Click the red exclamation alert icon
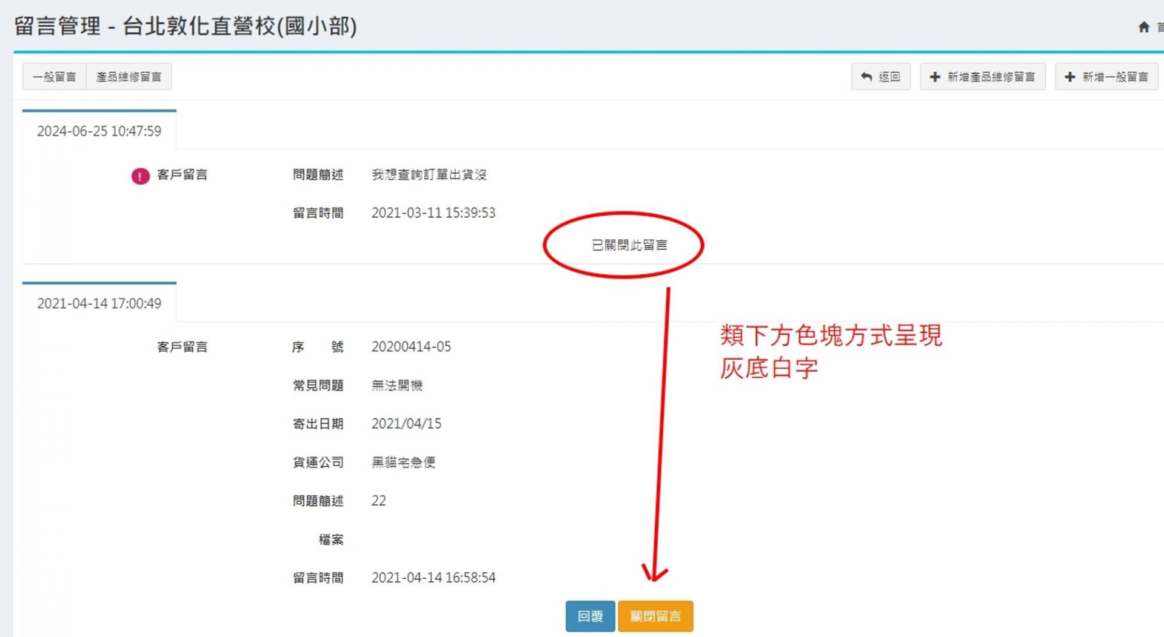 140,176
